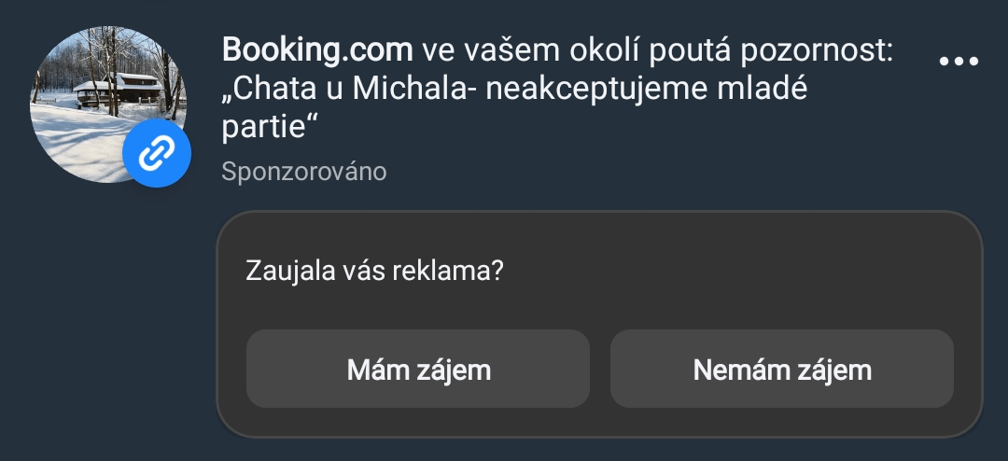1008x461 pixels.
Task: Open the snowy chalet profile picture
Action: tap(108, 105)
